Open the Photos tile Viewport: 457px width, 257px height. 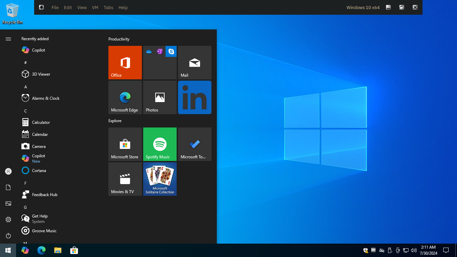click(160, 97)
